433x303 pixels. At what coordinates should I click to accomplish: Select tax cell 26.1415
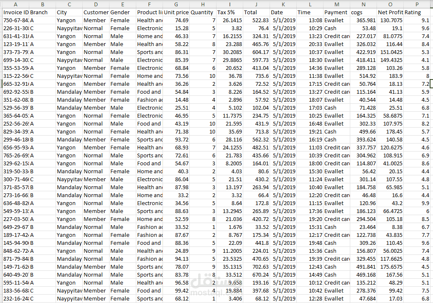(229, 21)
